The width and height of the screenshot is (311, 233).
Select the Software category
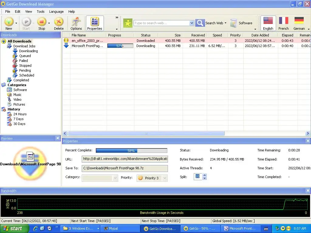point(20,90)
